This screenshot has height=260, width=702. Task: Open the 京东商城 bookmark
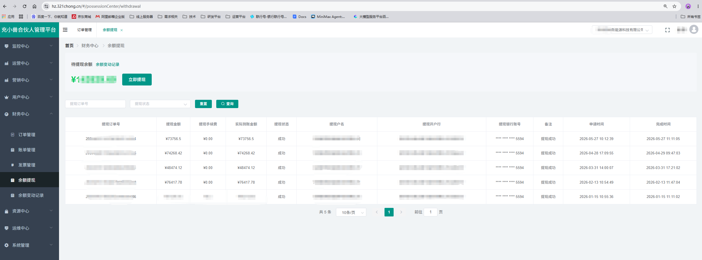click(81, 17)
